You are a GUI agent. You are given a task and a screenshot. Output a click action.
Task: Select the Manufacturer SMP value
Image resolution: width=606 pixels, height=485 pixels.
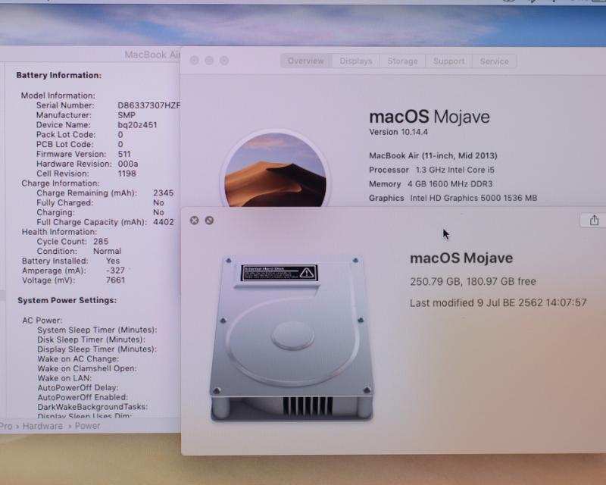click(x=127, y=115)
